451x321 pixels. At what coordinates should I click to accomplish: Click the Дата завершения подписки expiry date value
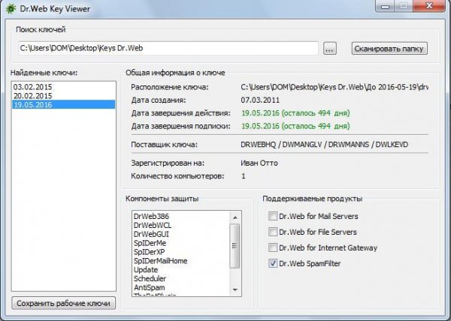point(295,126)
